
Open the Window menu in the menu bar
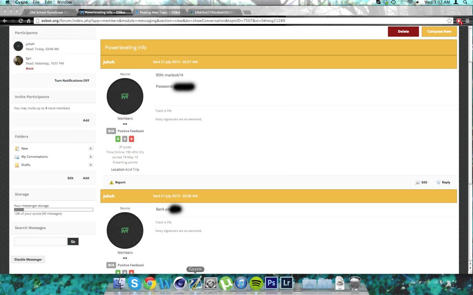pyautogui.click(x=64, y=2)
